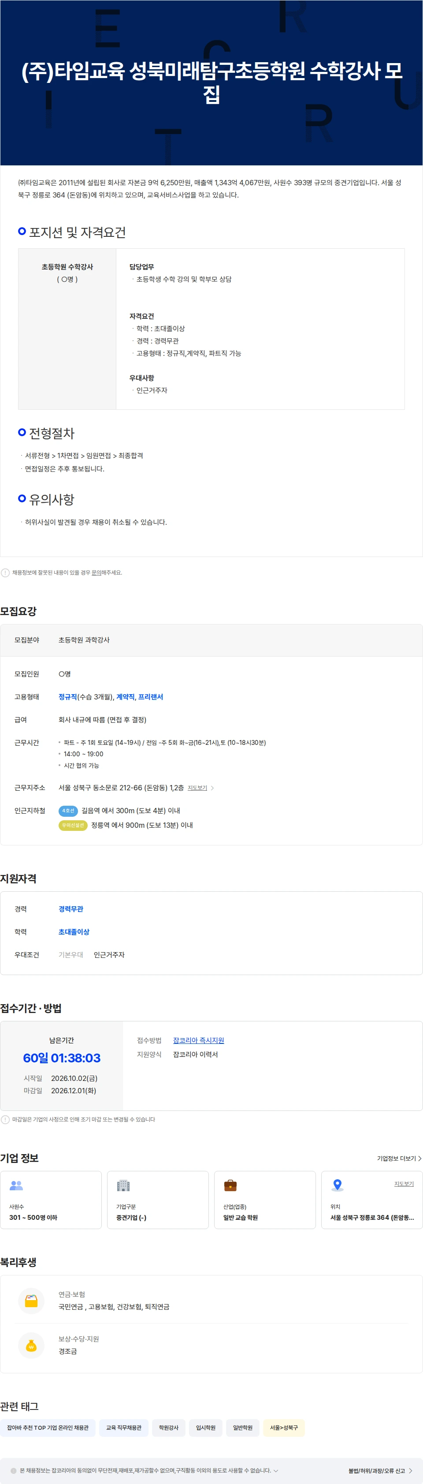Click 경력무관 under 지원자격
This screenshot has height=1484, width=423.
(x=71, y=909)
